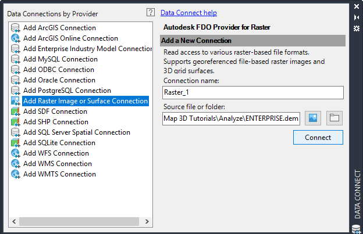Image resolution: width=363 pixels, height=234 pixels.
Task: Click the Source file or folder field
Action: coord(232,119)
